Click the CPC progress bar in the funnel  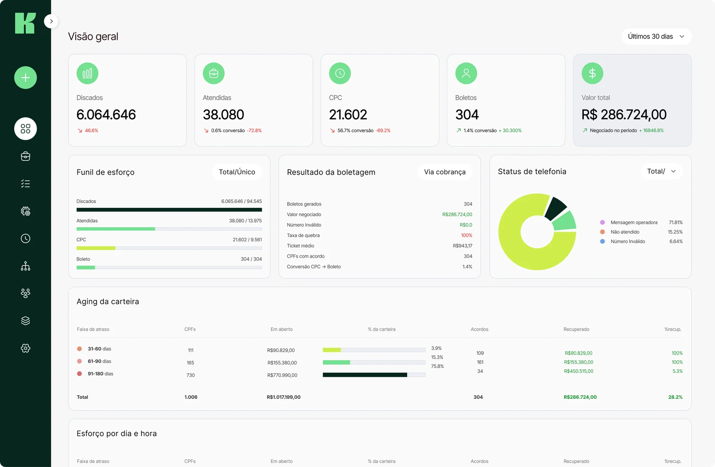169,248
